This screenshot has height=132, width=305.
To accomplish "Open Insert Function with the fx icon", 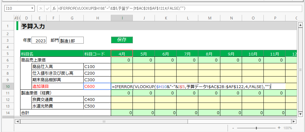I will [54, 8].
